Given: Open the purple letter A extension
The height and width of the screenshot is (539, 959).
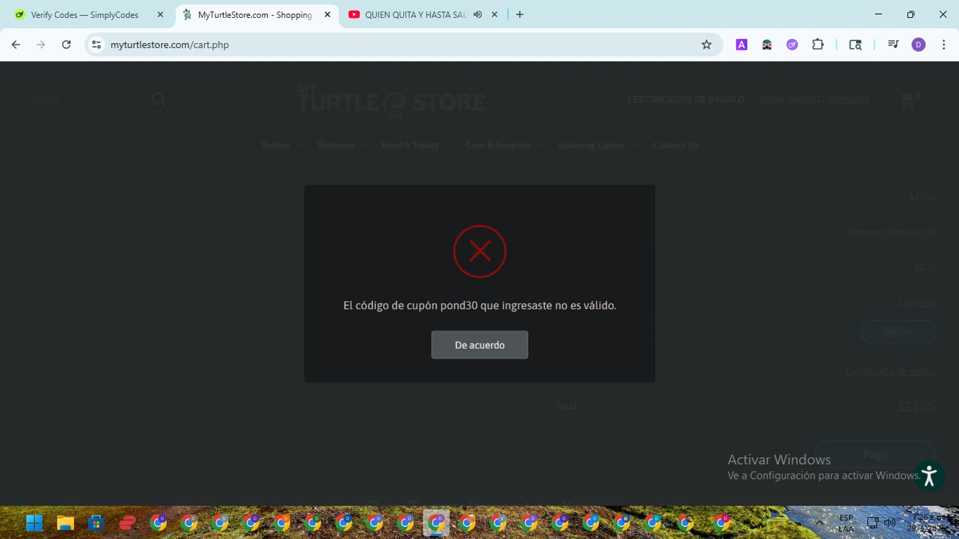Looking at the screenshot, I should (742, 45).
